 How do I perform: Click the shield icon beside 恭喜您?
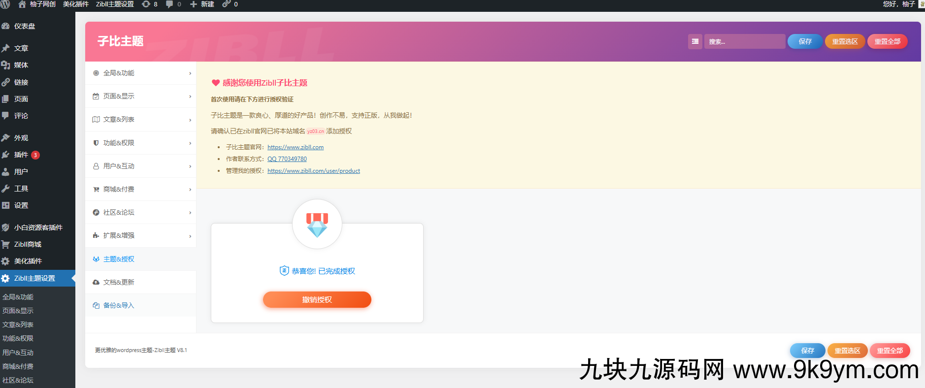[x=284, y=270]
